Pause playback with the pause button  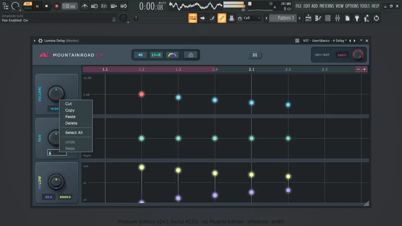click(37, 6)
